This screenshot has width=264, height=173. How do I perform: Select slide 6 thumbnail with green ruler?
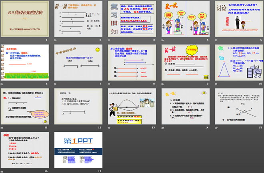click(25, 62)
